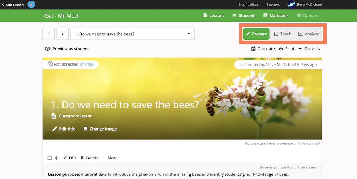Expand the class Options menu
The width and height of the screenshot is (357, 179).
307,15
